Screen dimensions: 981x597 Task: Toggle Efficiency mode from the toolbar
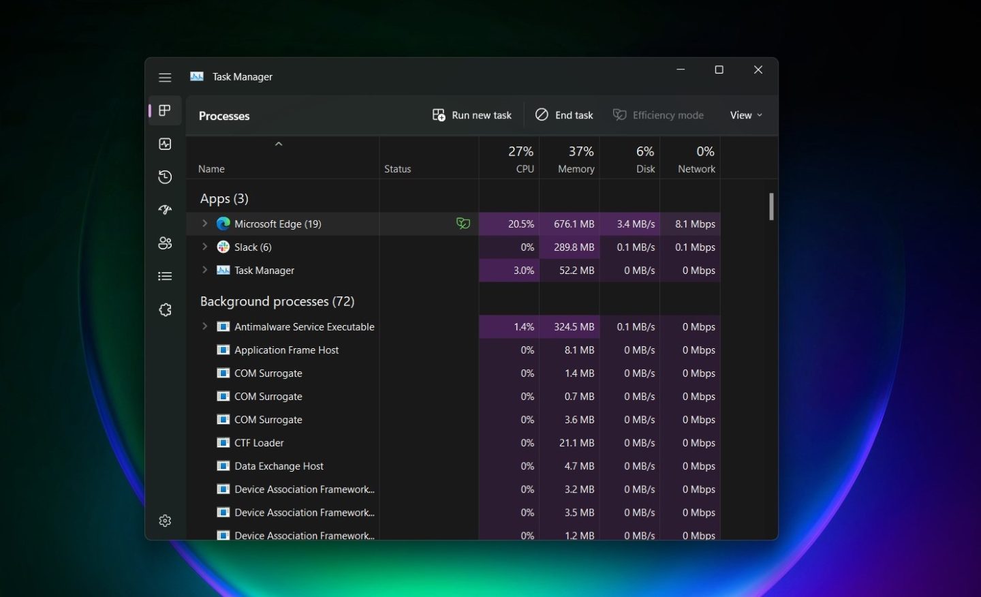658,114
